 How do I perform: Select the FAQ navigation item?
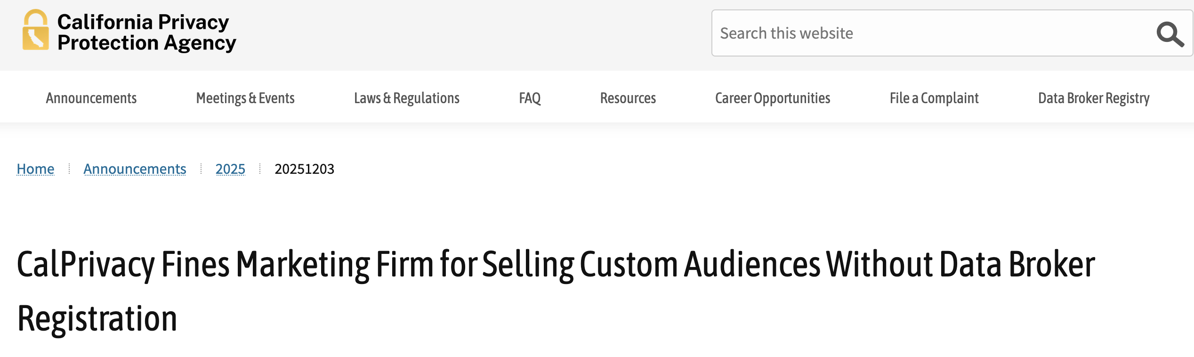pyautogui.click(x=530, y=98)
